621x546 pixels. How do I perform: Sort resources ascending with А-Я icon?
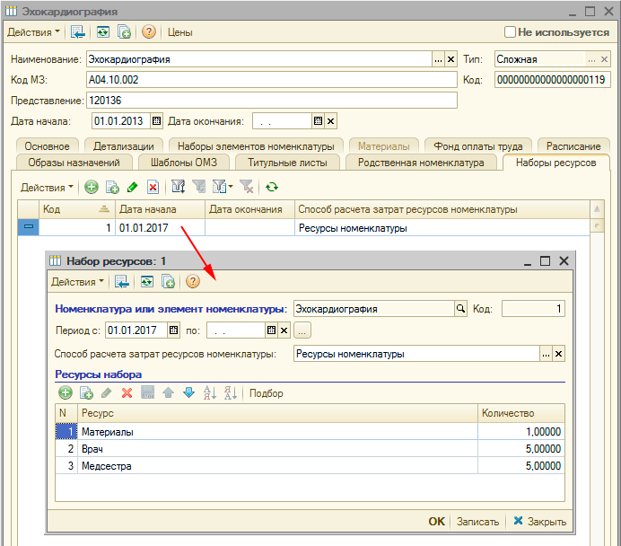[x=210, y=393]
